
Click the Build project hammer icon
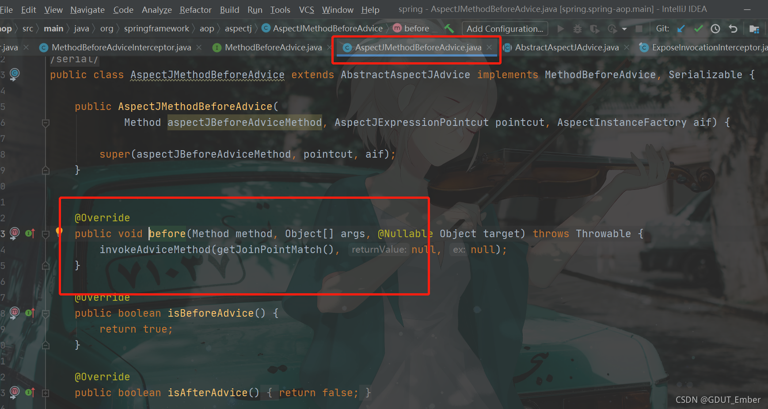[449, 29]
